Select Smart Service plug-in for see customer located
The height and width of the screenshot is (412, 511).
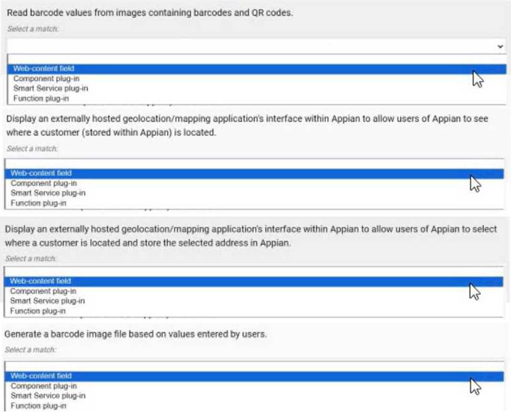pyautogui.click(x=254, y=193)
